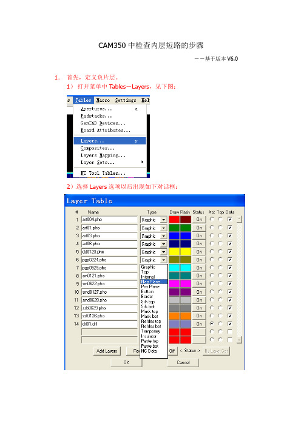Click dark red Flash color of layer 1
This screenshot has height=426, width=301.
tap(186, 220)
